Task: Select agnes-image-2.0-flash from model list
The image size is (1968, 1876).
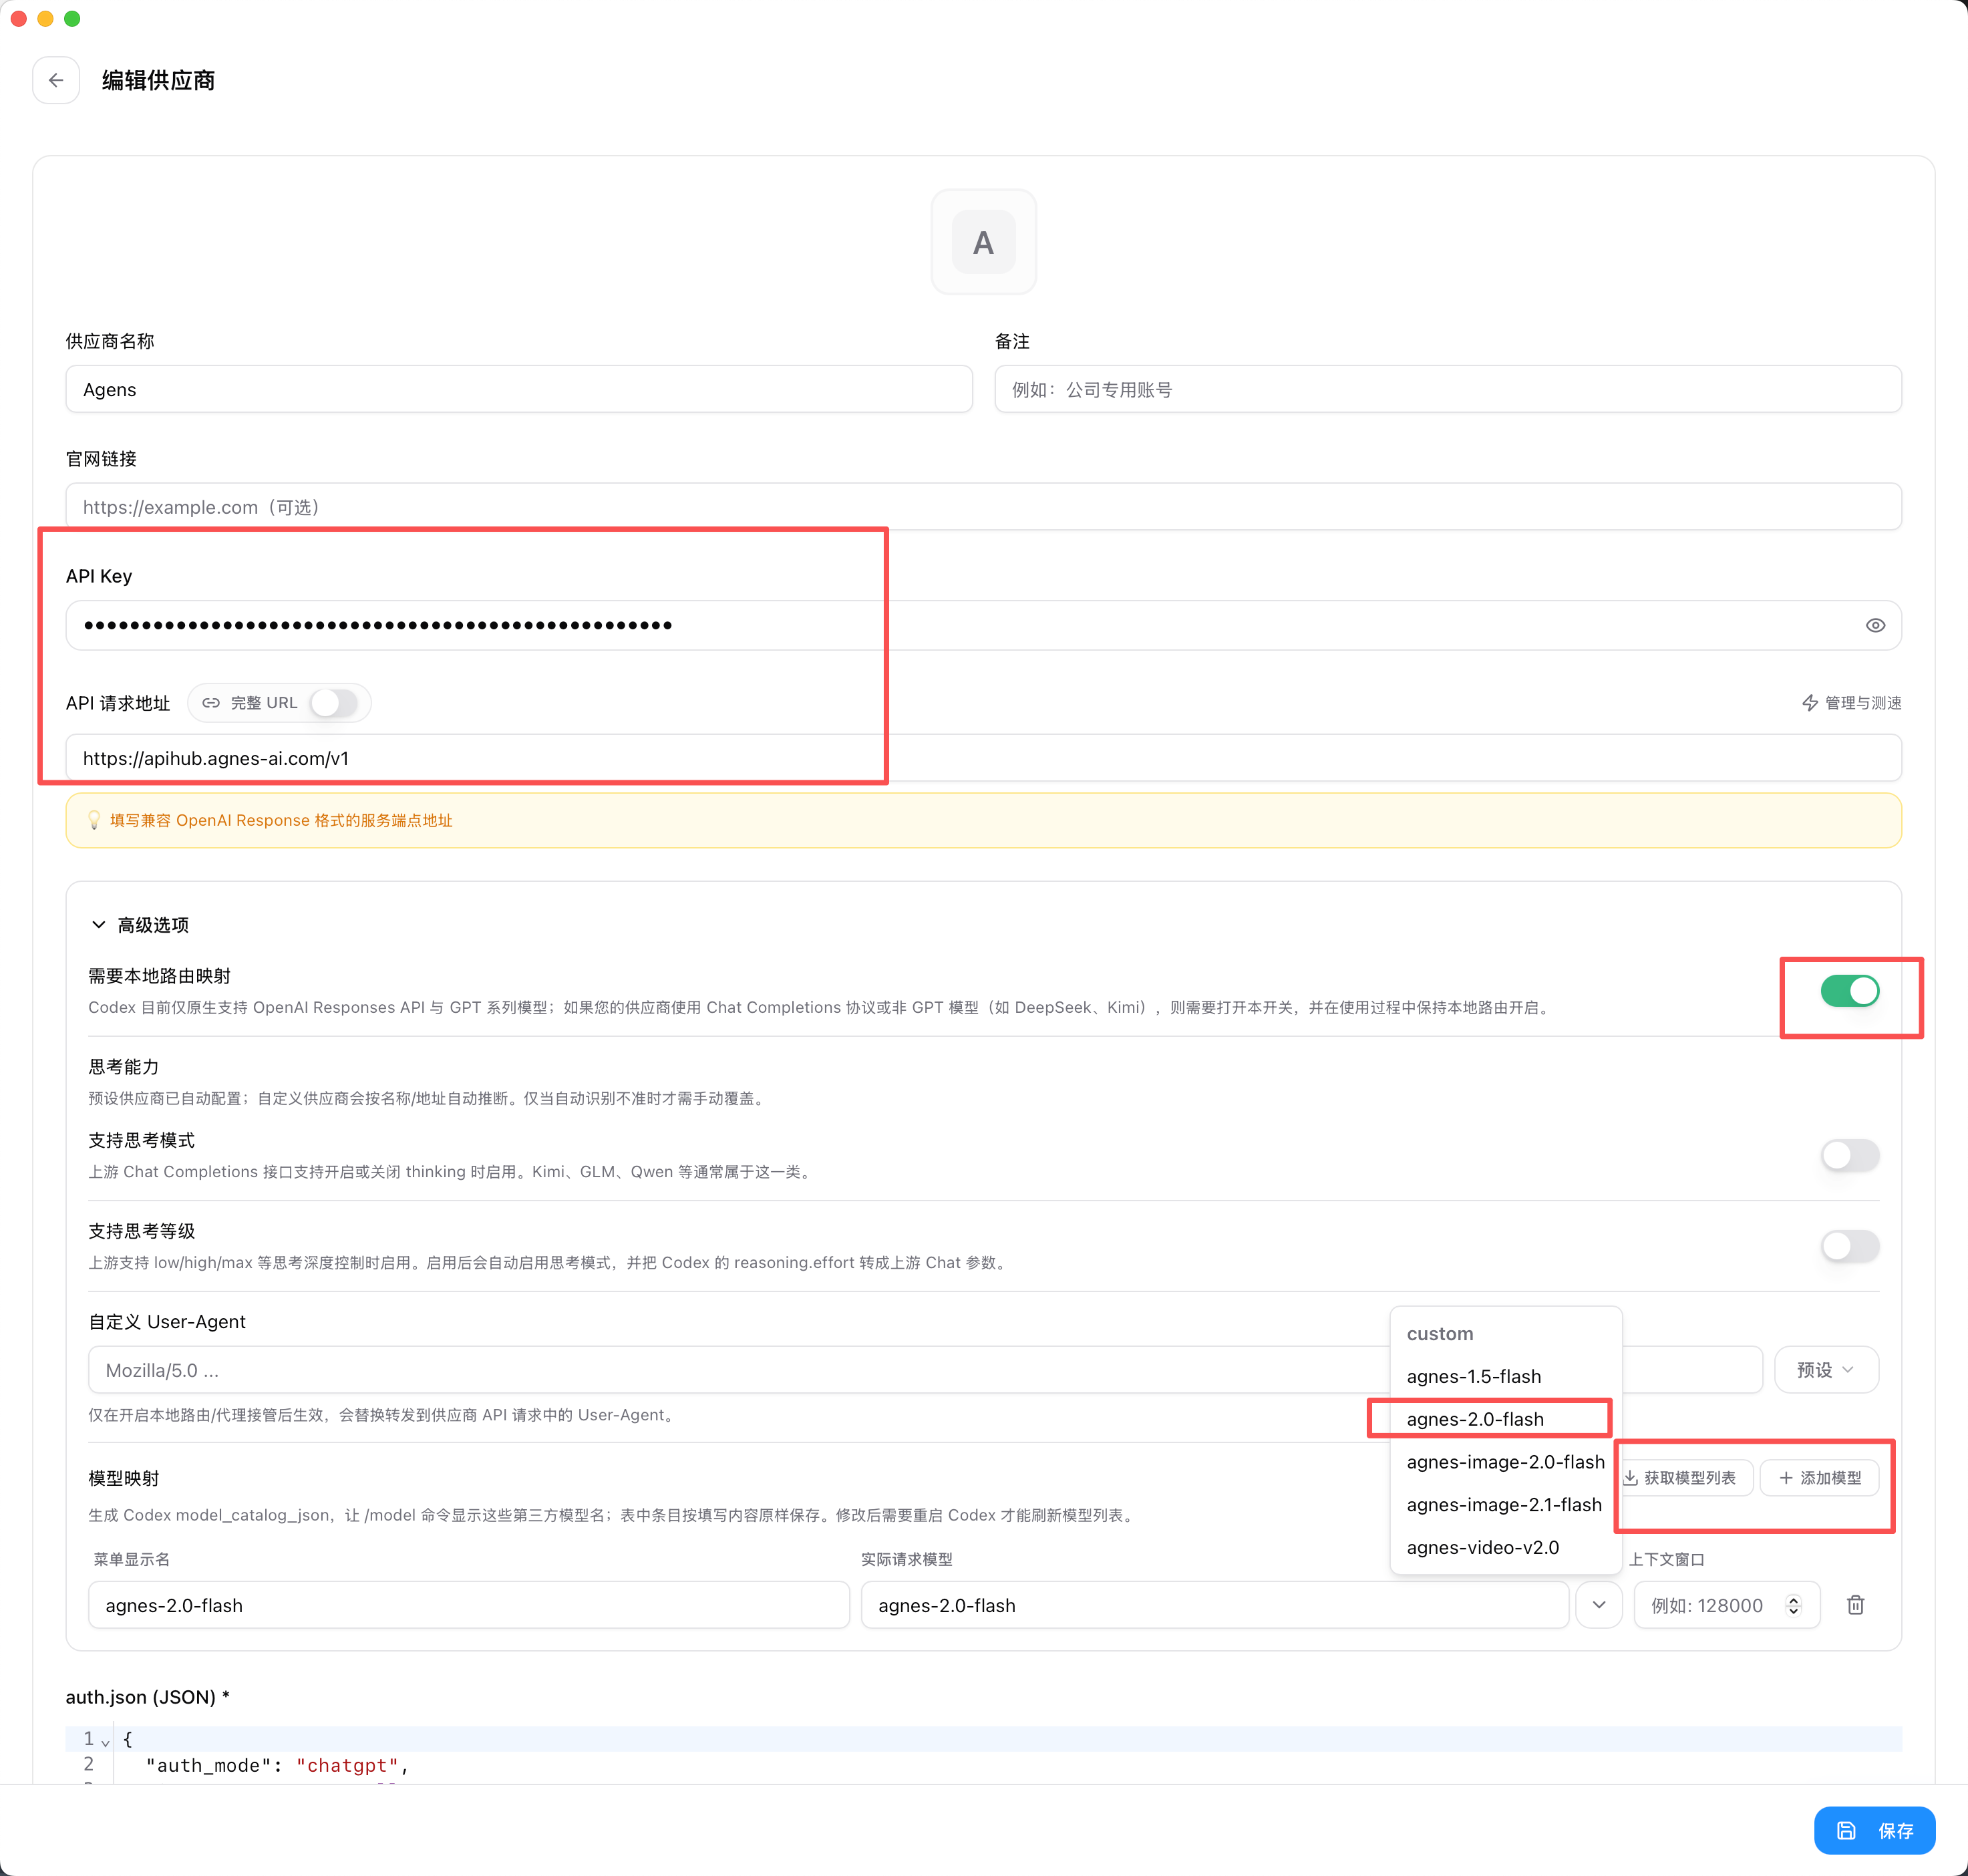Action: click(1505, 1462)
